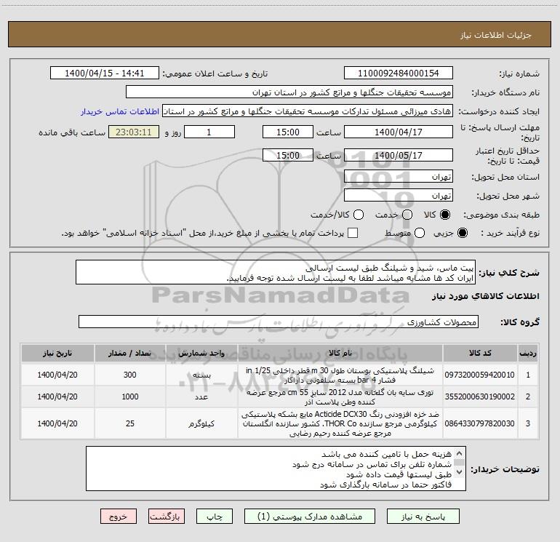This screenshot has width=560, height=542.
Task: Open the اطلاعات تماس خریدار link
Action: [x=120, y=111]
